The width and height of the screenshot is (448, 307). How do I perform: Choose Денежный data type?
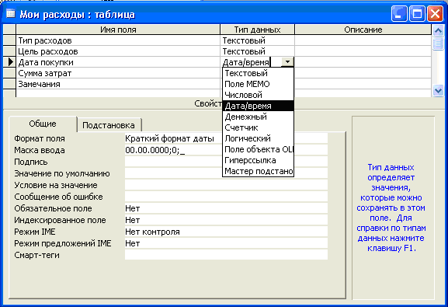tap(258, 117)
